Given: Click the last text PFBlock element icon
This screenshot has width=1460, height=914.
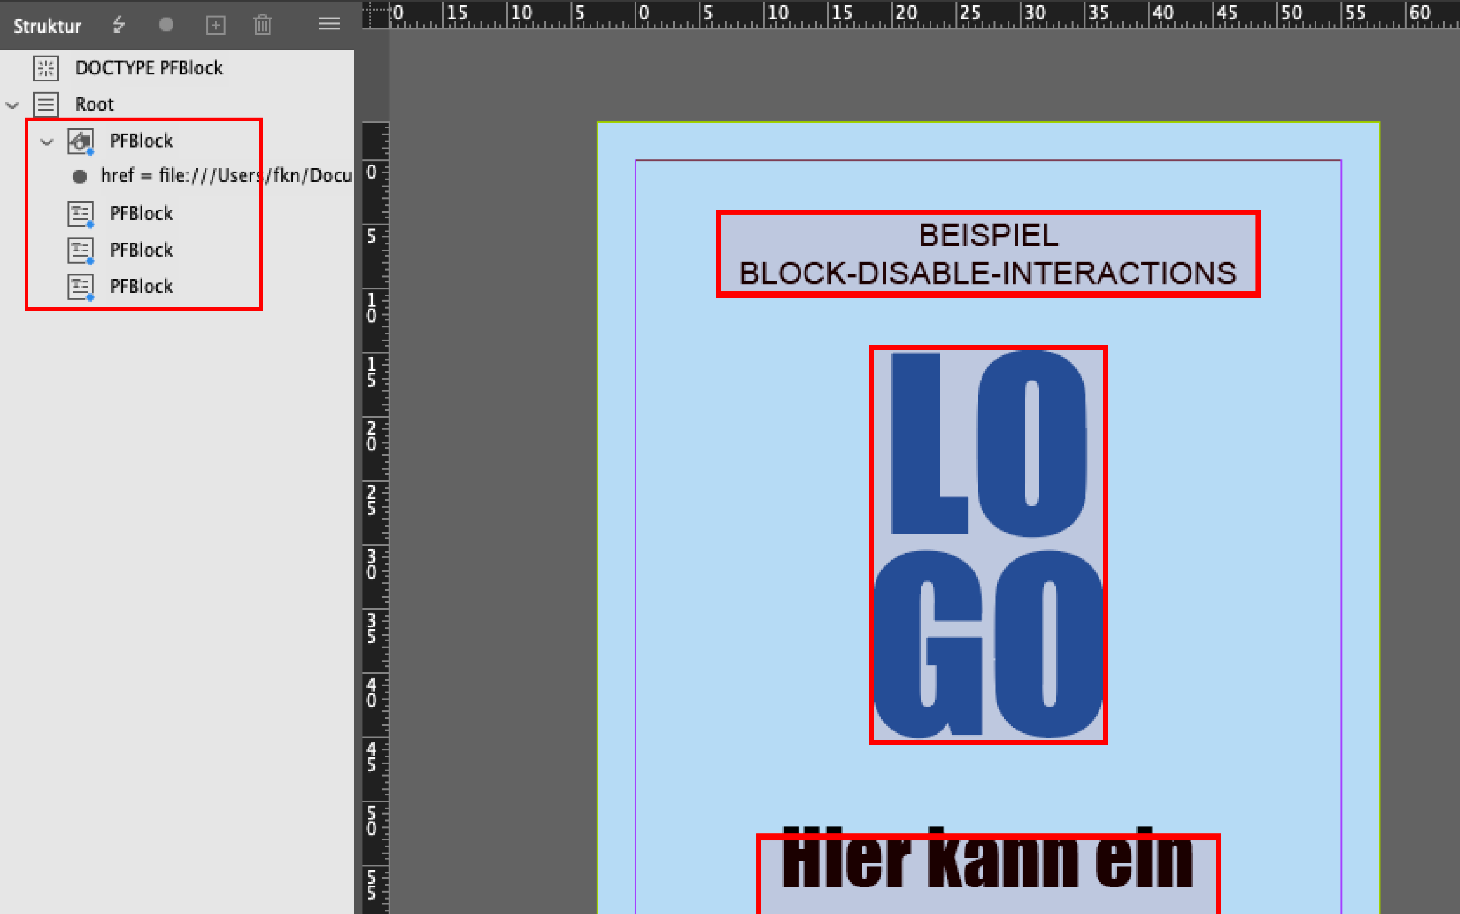Looking at the screenshot, I should [x=81, y=287].
